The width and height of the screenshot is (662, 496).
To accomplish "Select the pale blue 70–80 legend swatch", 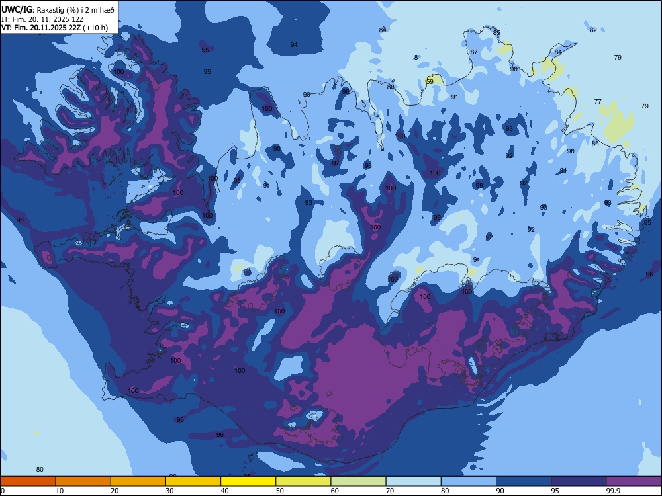I will point(413,481).
